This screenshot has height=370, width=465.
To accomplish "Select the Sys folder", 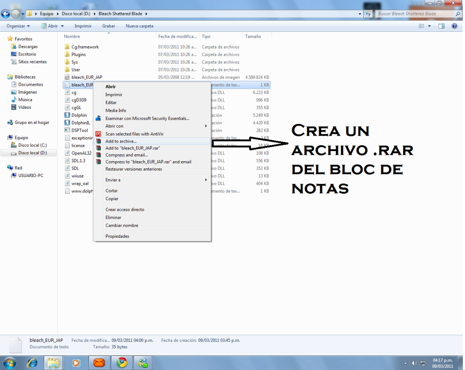I will point(74,62).
